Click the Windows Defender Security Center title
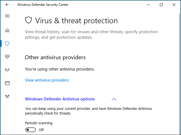The height and width of the screenshot is (135, 181). (x=43, y=5)
